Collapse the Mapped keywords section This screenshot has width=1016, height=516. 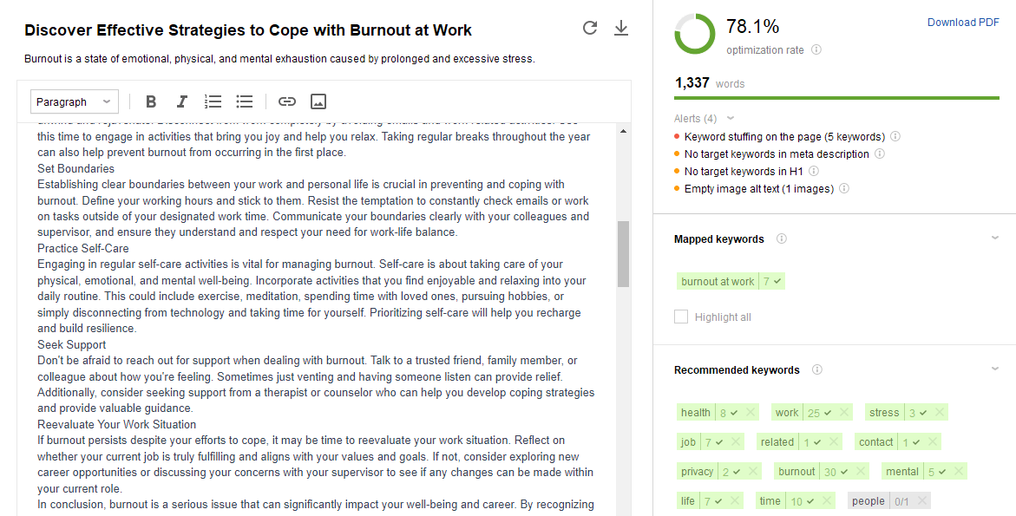[995, 238]
